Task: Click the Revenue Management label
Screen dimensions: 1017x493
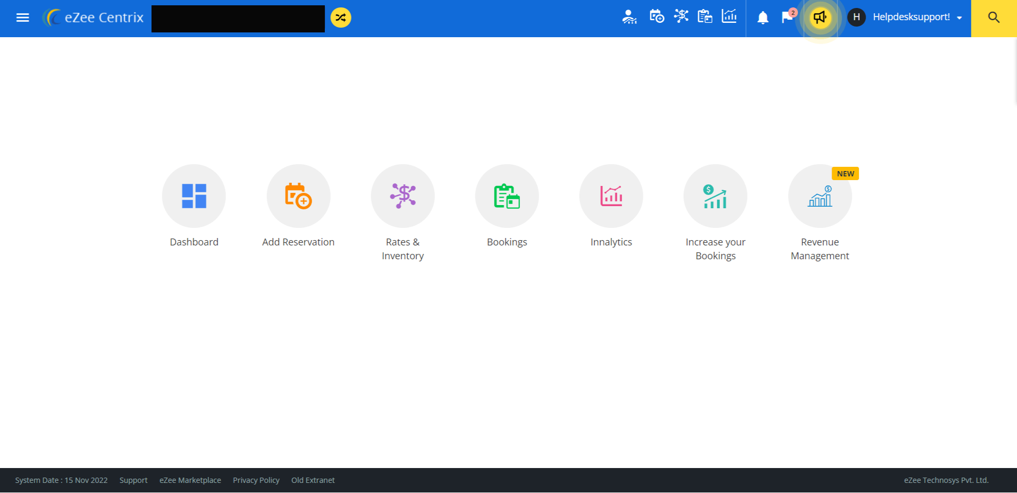Action: pos(820,249)
